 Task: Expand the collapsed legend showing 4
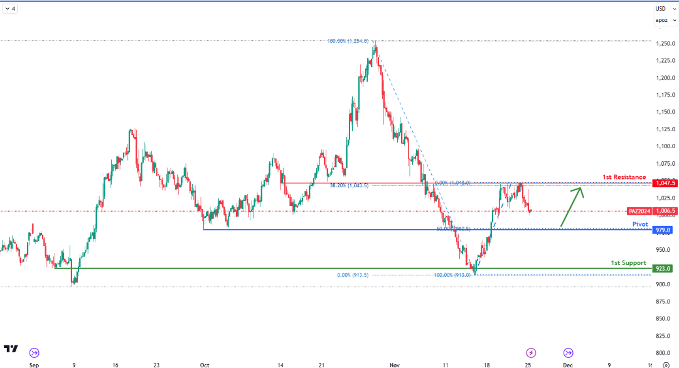(10, 9)
